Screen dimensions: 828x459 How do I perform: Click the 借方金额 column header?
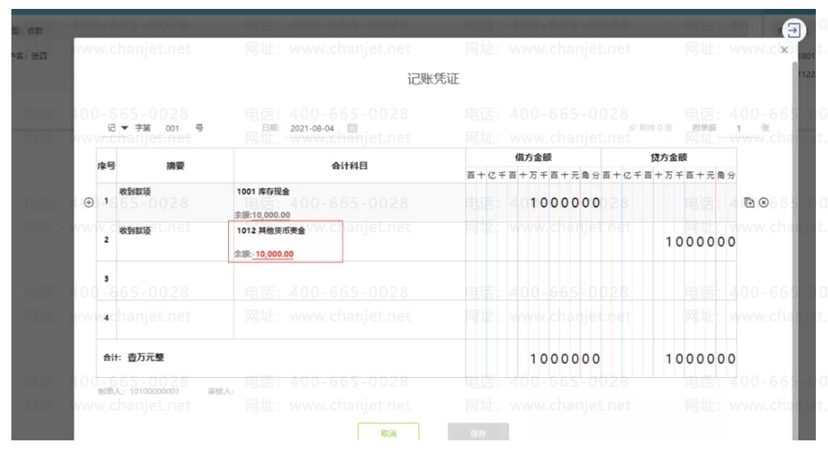pyautogui.click(x=533, y=157)
